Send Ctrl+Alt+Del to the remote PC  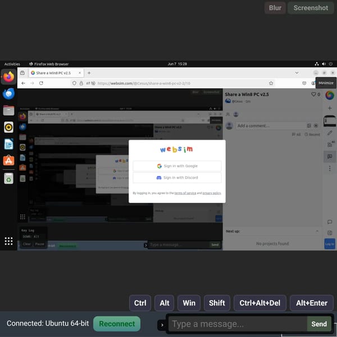(x=260, y=303)
